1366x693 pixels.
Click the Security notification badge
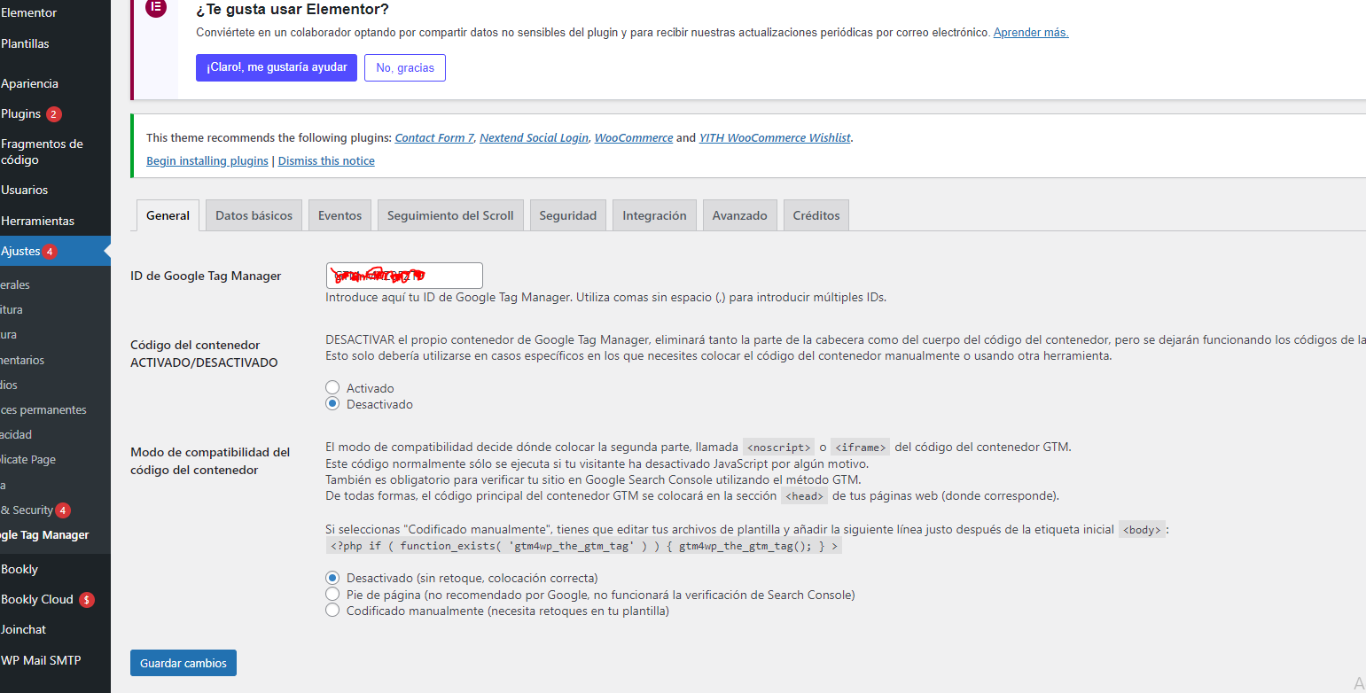click(62, 510)
